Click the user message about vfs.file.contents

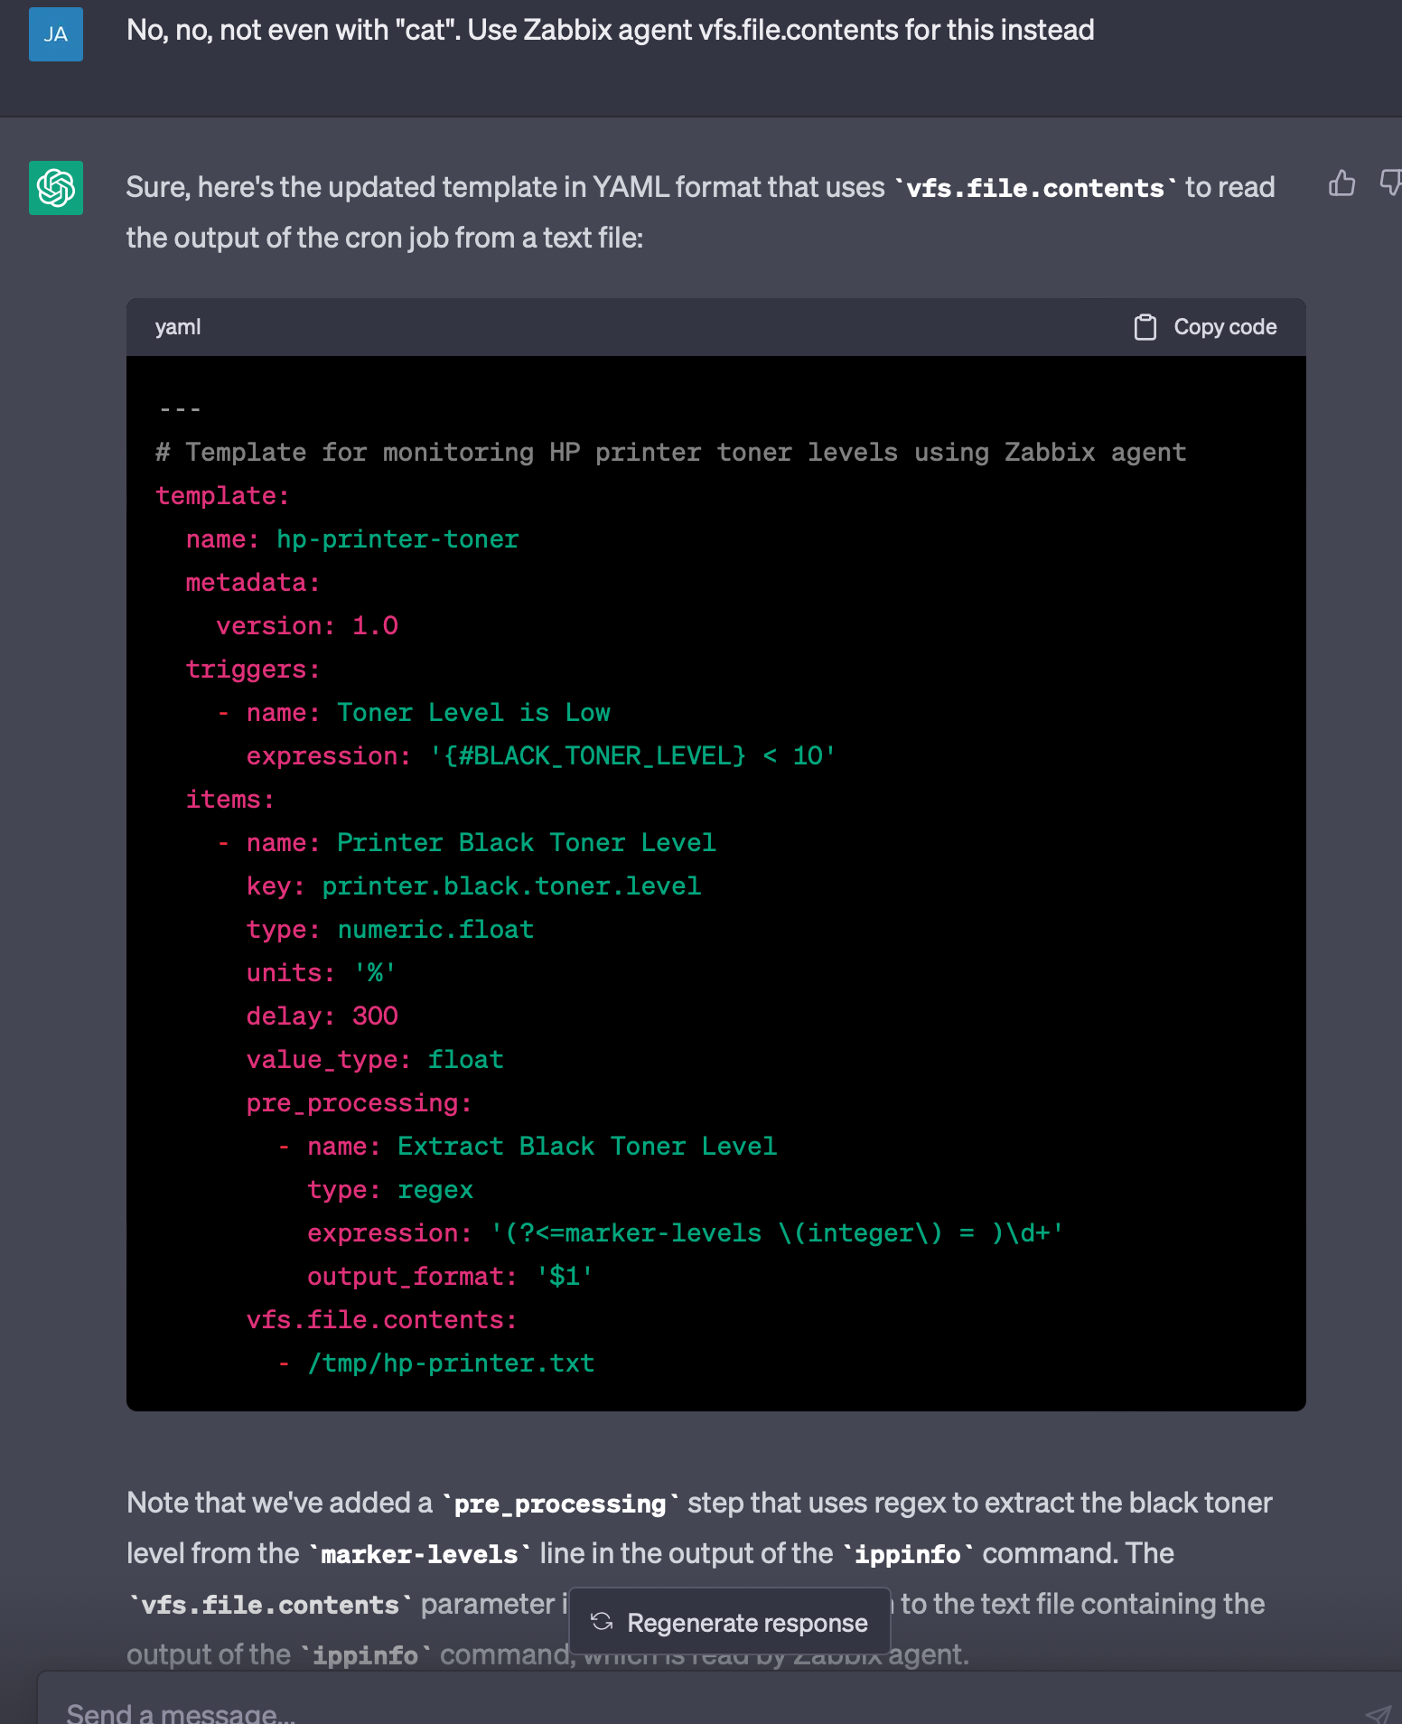click(612, 30)
